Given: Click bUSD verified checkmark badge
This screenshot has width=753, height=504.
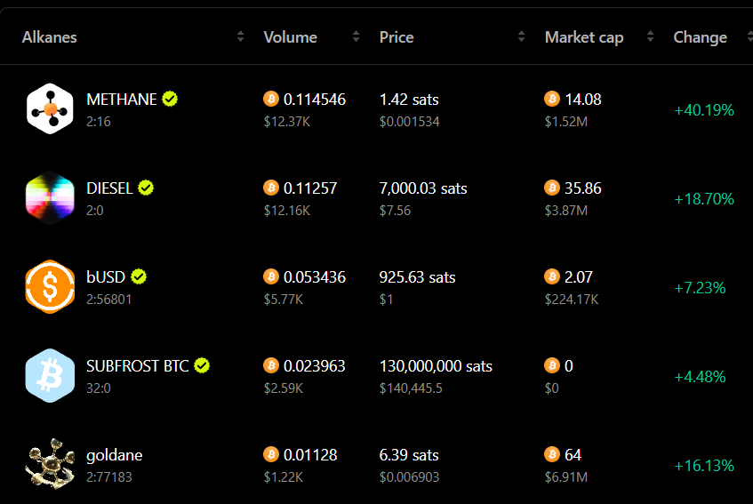Looking at the screenshot, I should [x=139, y=276].
